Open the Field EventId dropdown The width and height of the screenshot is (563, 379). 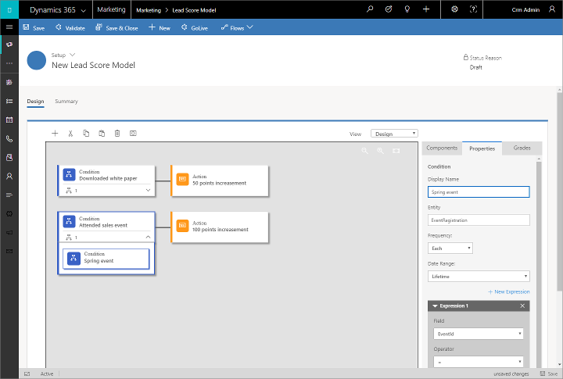479,334
